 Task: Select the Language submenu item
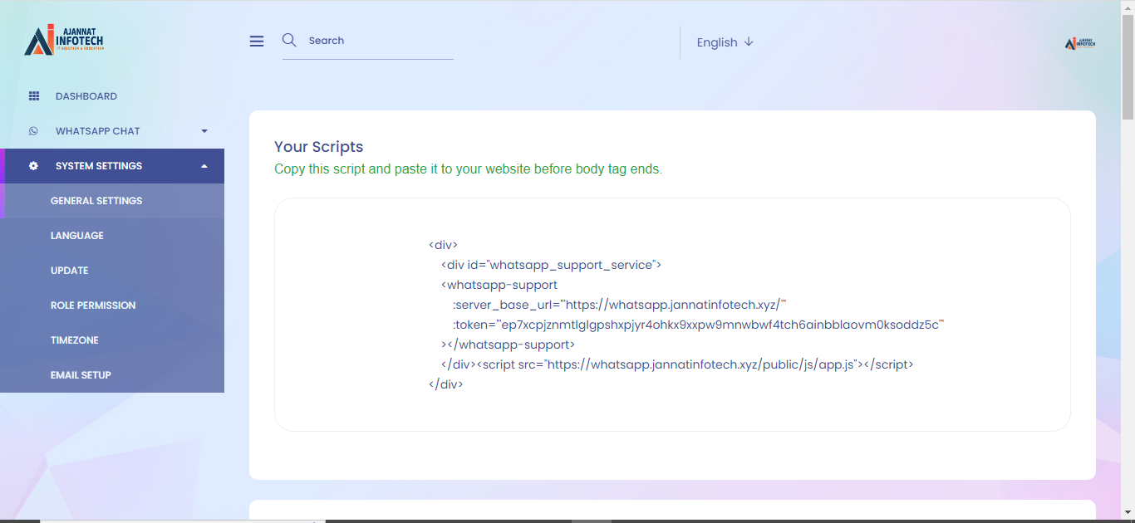77,236
